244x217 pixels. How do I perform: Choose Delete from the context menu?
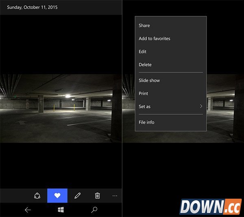(145, 65)
